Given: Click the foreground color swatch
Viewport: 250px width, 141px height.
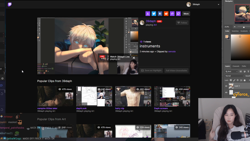Looking at the screenshot, I should [227, 36].
